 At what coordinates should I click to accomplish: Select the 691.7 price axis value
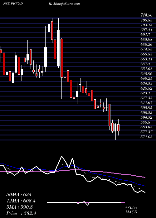145,35
